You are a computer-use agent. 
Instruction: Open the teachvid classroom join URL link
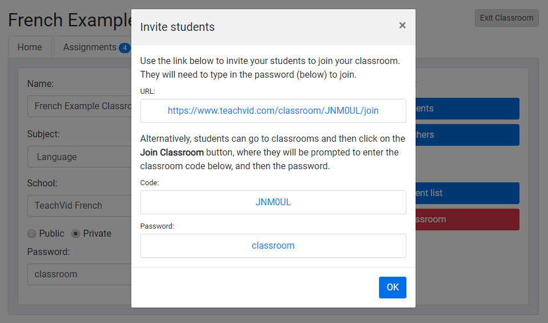click(x=273, y=111)
